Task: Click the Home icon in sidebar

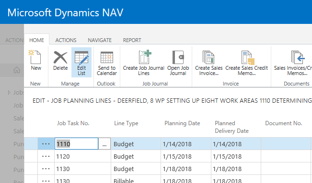Action: tap(17, 70)
